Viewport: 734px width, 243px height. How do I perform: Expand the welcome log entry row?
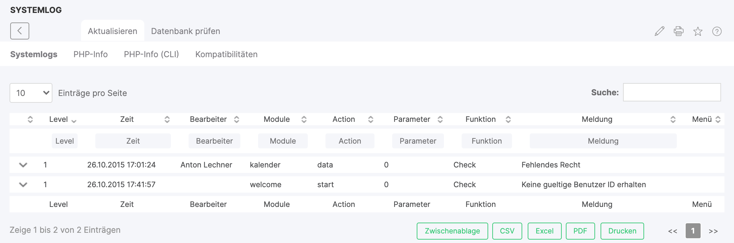[x=23, y=185]
